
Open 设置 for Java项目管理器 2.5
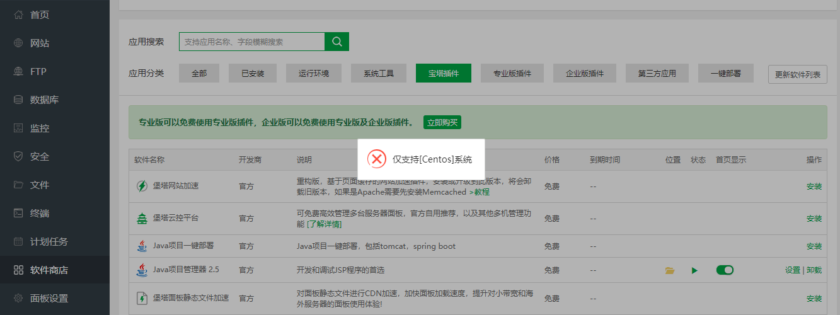(x=793, y=270)
